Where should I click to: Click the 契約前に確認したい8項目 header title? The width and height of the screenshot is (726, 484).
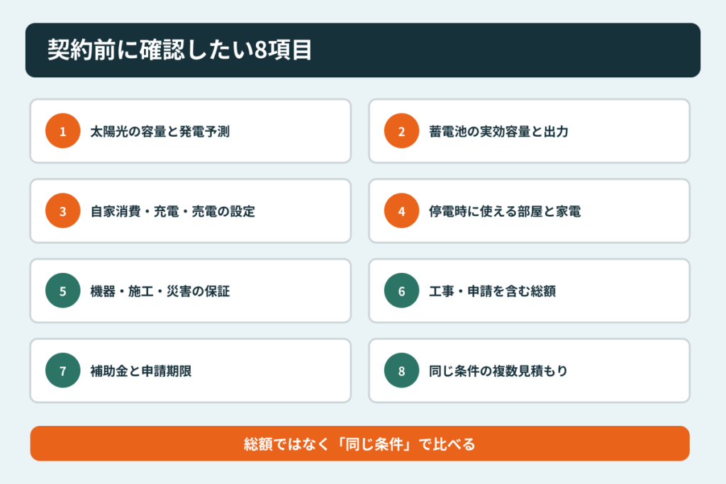point(179,50)
